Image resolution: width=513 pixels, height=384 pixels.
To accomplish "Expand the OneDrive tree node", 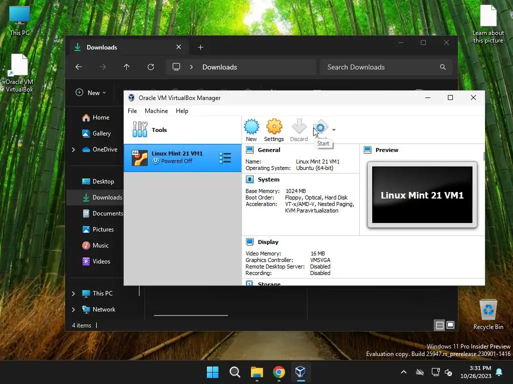I will click(73, 149).
